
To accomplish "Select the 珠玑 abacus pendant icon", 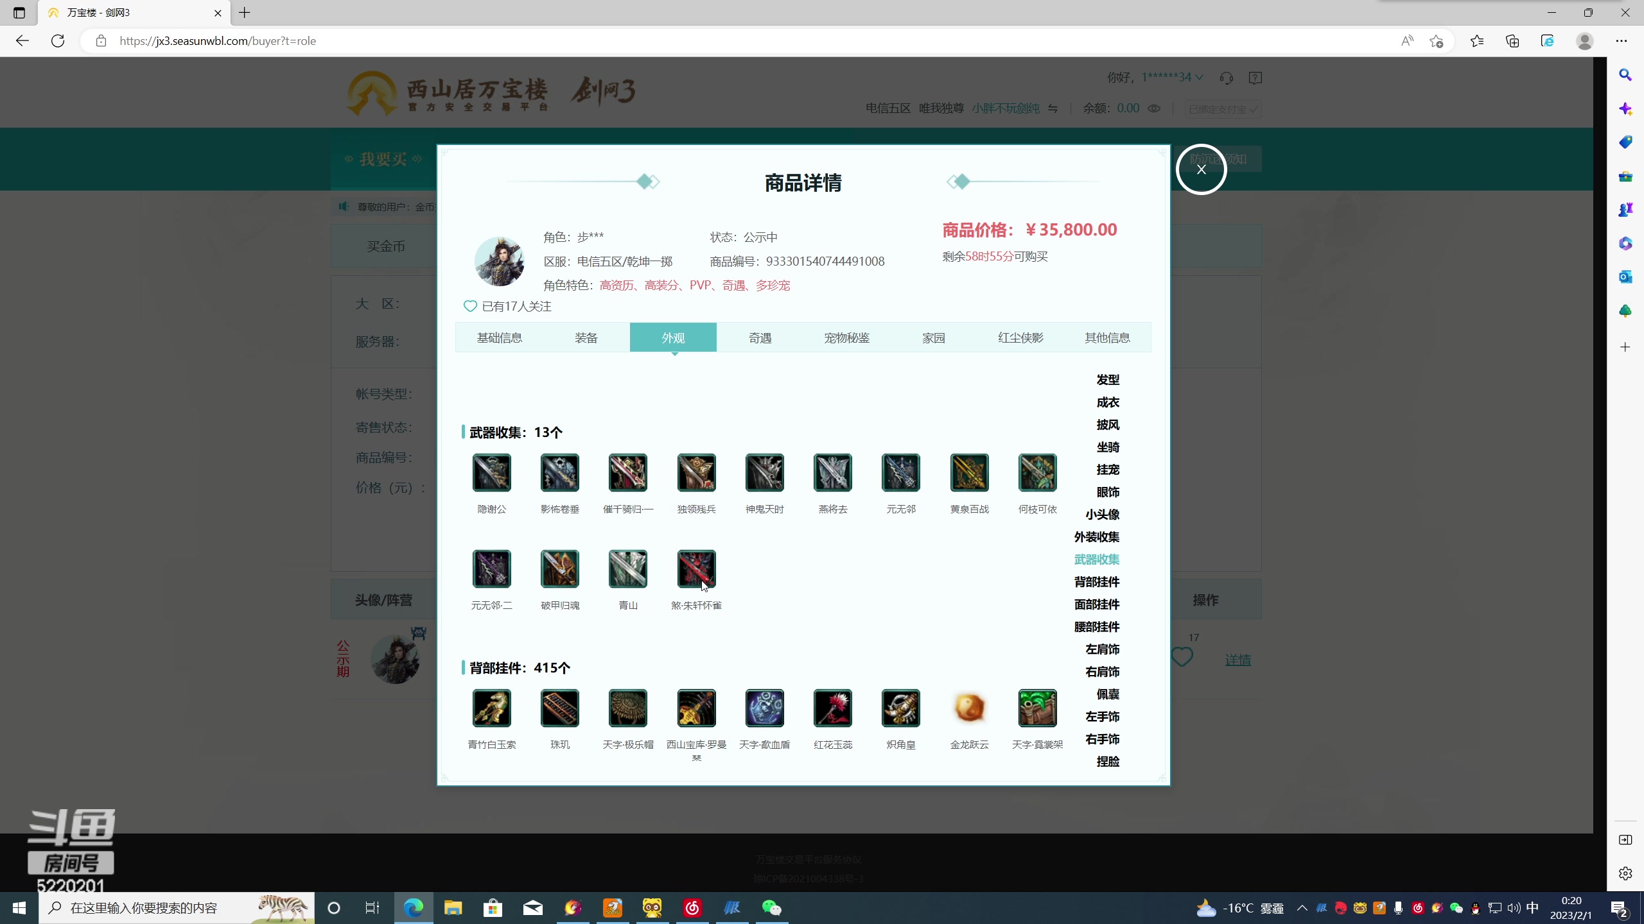I will (559, 708).
